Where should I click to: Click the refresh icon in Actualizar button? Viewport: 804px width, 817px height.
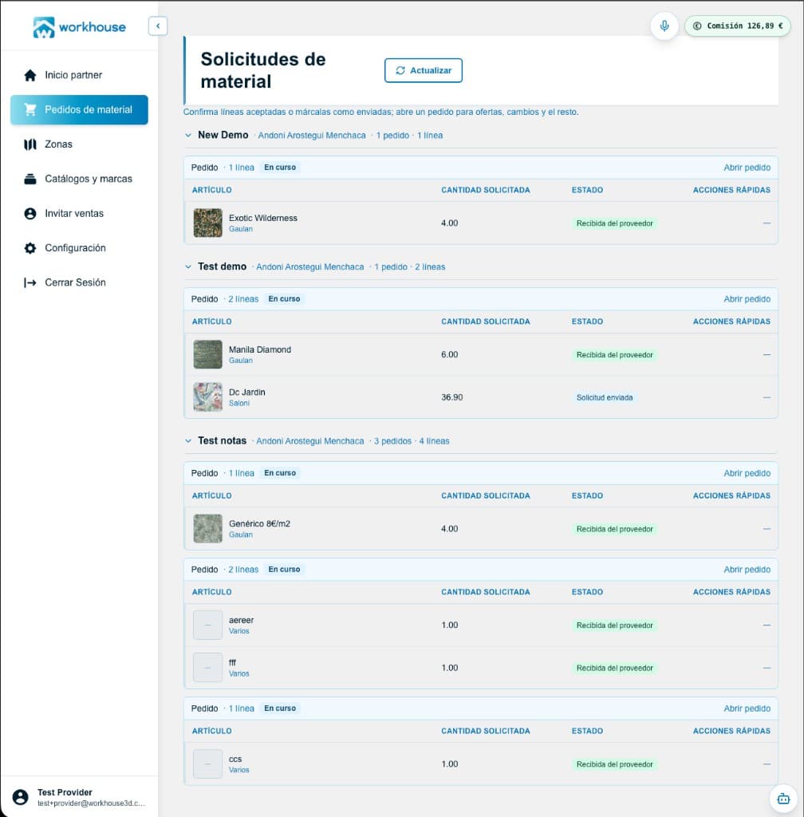click(400, 70)
